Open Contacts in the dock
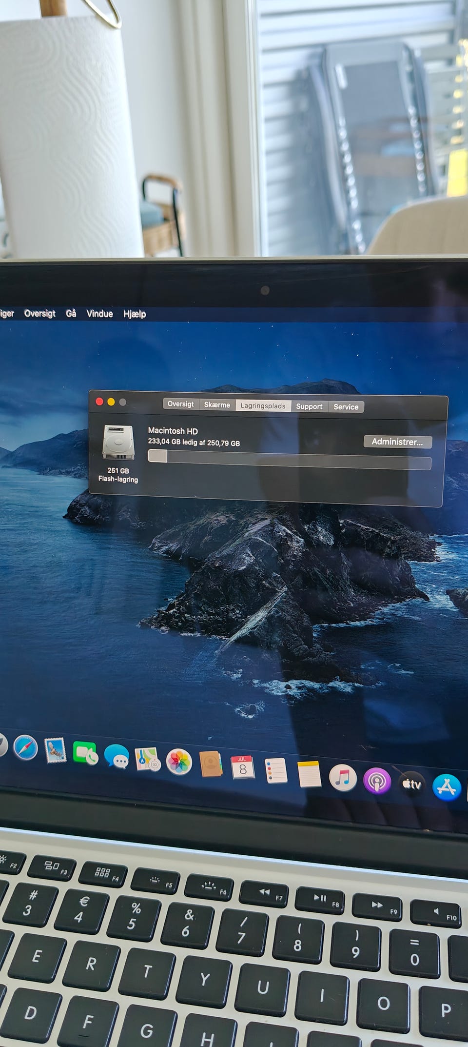 (211, 765)
